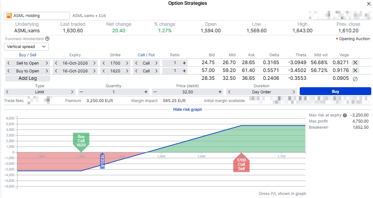Click the Last traded price 1,630.60
This screenshot has width=373, height=198.
point(73,31)
